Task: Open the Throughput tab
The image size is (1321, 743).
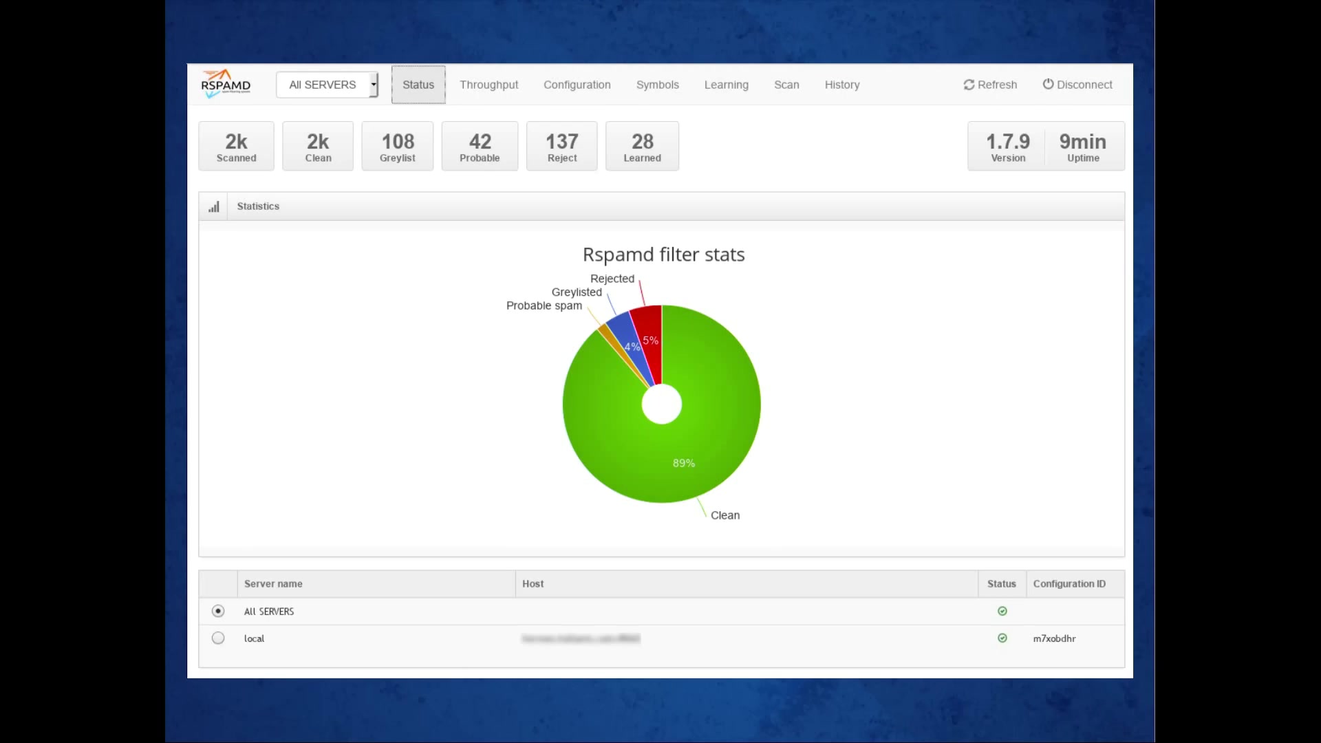Action: click(x=488, y=85)
